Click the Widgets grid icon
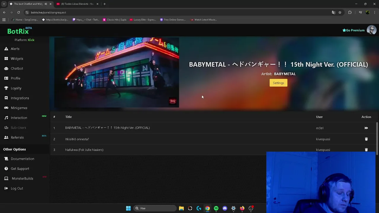Image resolution: width=379 pixels, height=213 pixels. coord(6,59)
